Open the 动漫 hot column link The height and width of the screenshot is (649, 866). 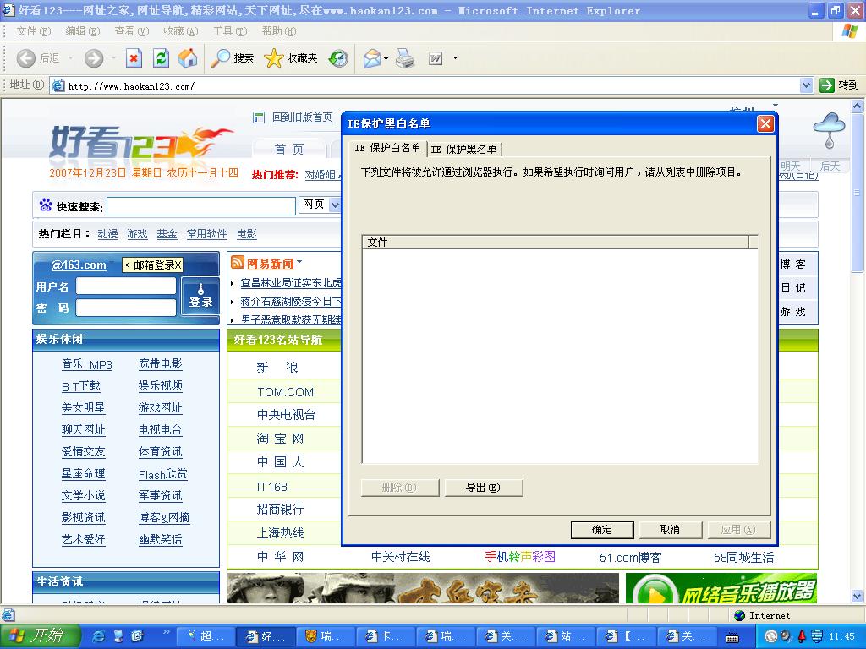pos(107,234)
